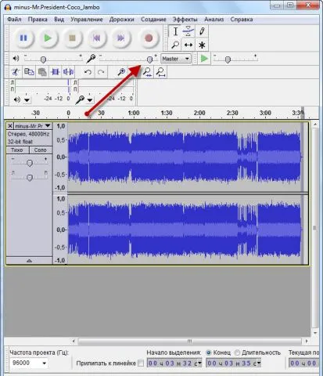Select the Envelope tool
Viewport: 323px width, 376px height.
click(188, 31)
